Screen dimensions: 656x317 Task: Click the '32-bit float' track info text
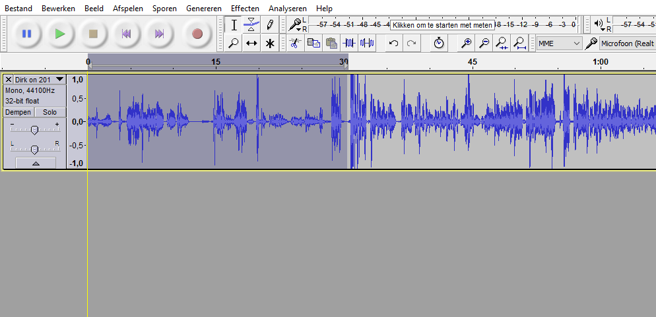(x=22, y=101)
